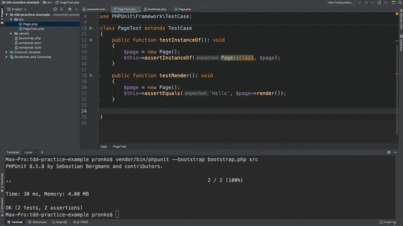Open the Event Log
403x226 pixels.
(x=388, y=222)
